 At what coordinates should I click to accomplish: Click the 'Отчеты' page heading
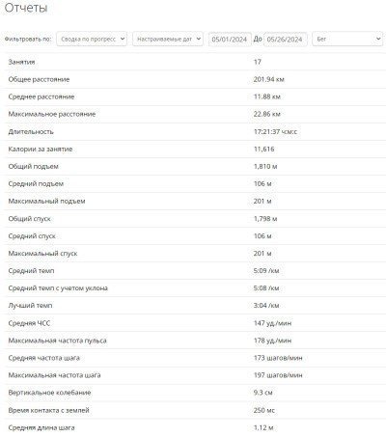[26, 8]
